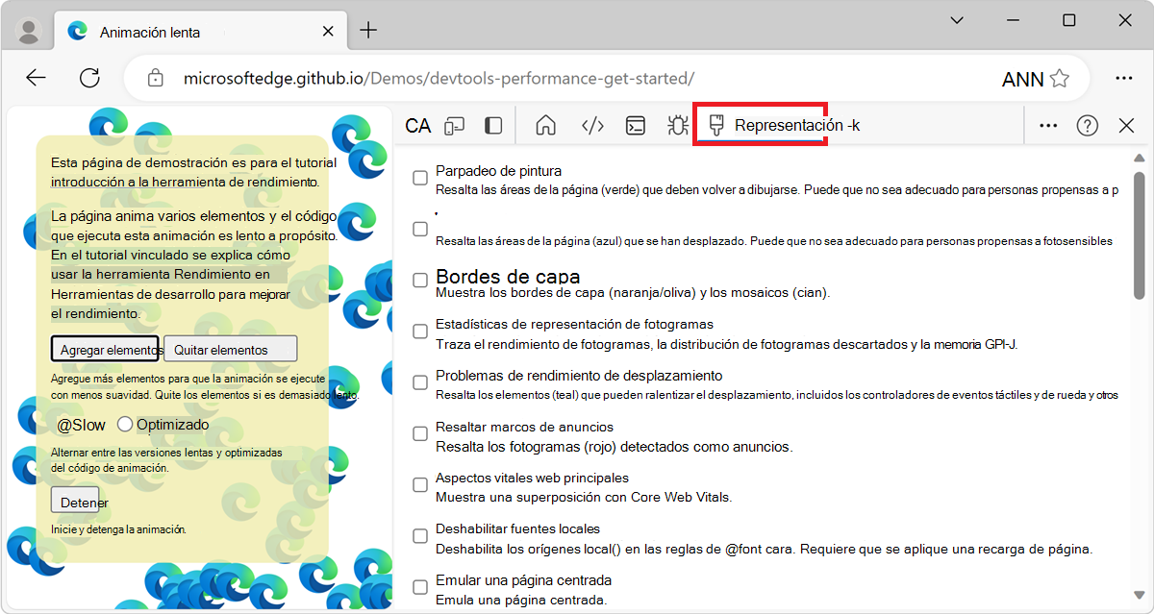Open the browser options menu with three dots
Viewport: 1154px width, 614px height.
[x=1124, y=78]
